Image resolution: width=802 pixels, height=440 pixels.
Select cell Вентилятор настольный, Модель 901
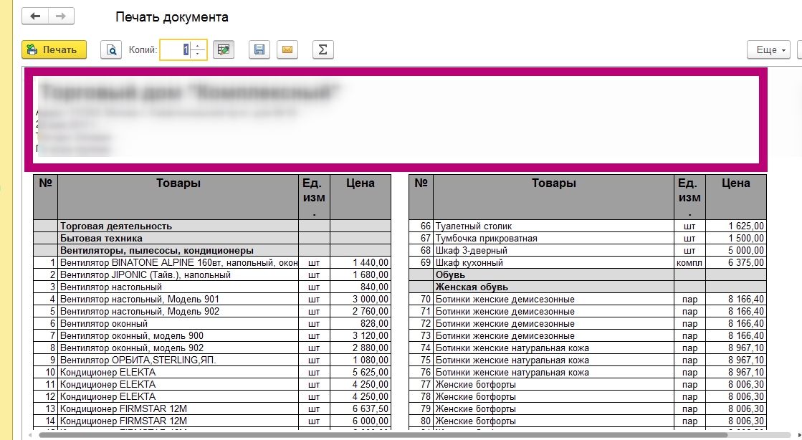[x=140, y=299]
